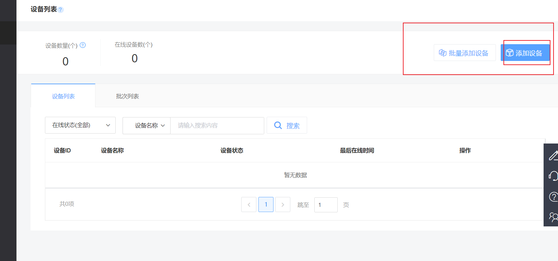Click the pencil feedback icon in side panel

(553, 156)
